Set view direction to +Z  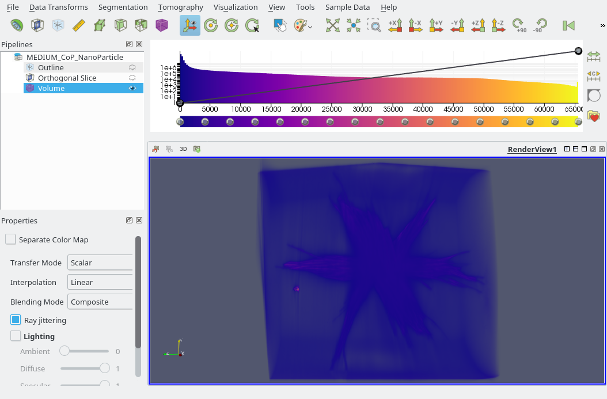pyautogui.click(x=477, y=25)
